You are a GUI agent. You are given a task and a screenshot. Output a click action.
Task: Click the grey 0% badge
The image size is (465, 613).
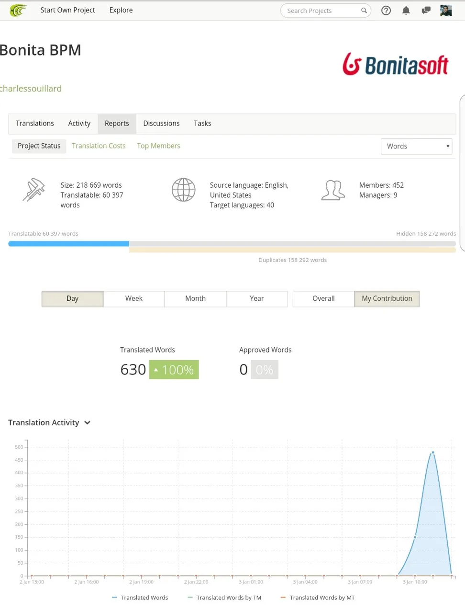[x=265, y=370]
